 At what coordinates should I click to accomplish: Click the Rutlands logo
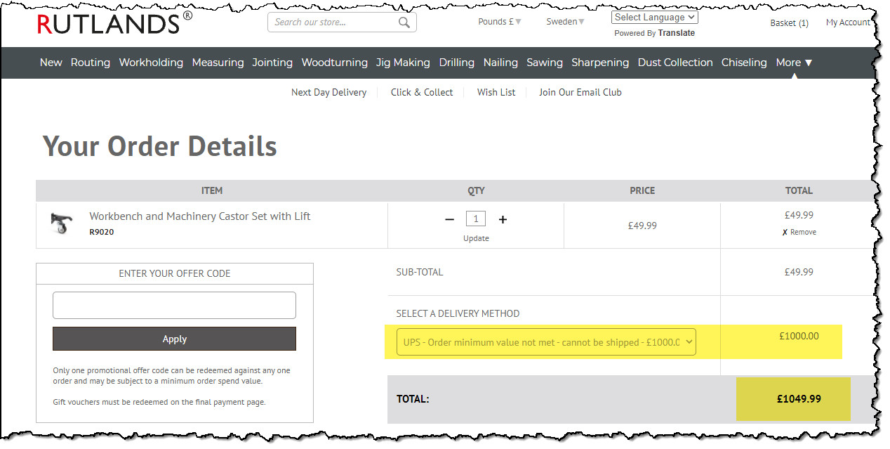[x=114, y=23]
